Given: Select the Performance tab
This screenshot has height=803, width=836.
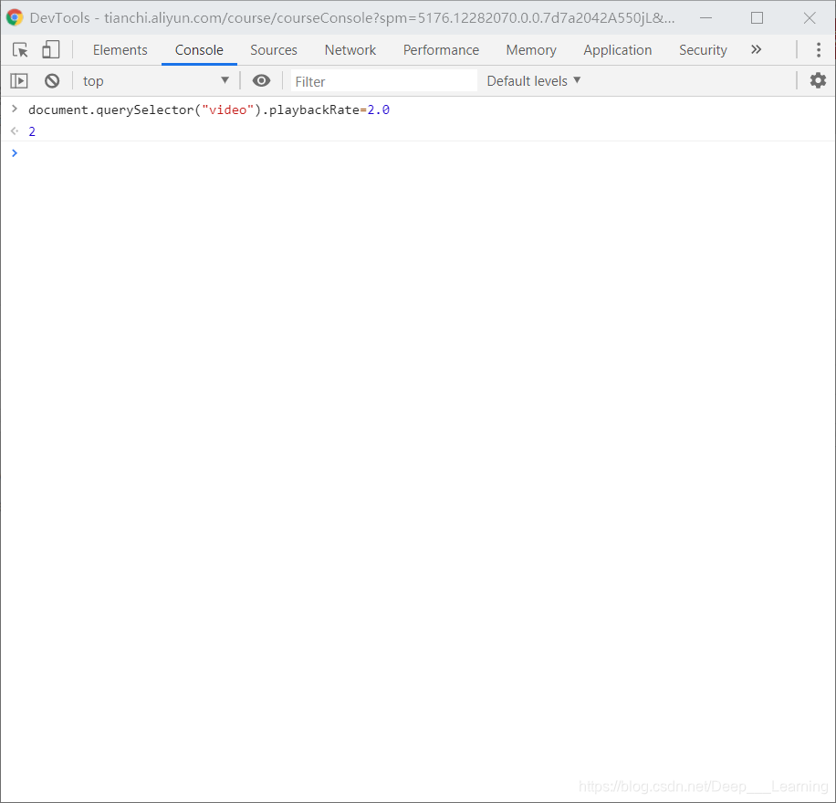Looking at the screenshot, I should [x=441, y=49].
